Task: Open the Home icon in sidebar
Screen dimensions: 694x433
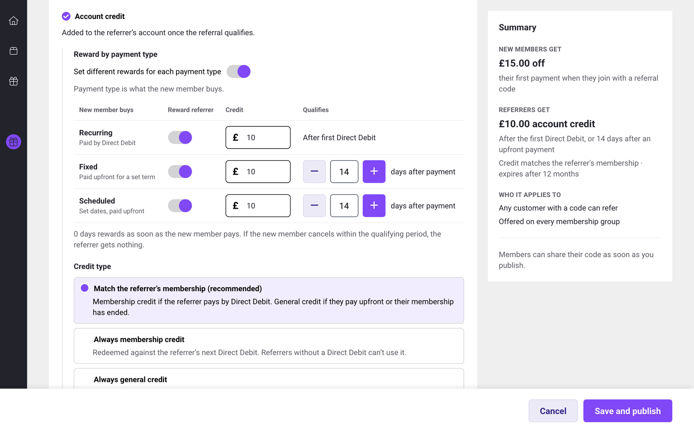Action: pyautogui.click(x=13, y=21)
